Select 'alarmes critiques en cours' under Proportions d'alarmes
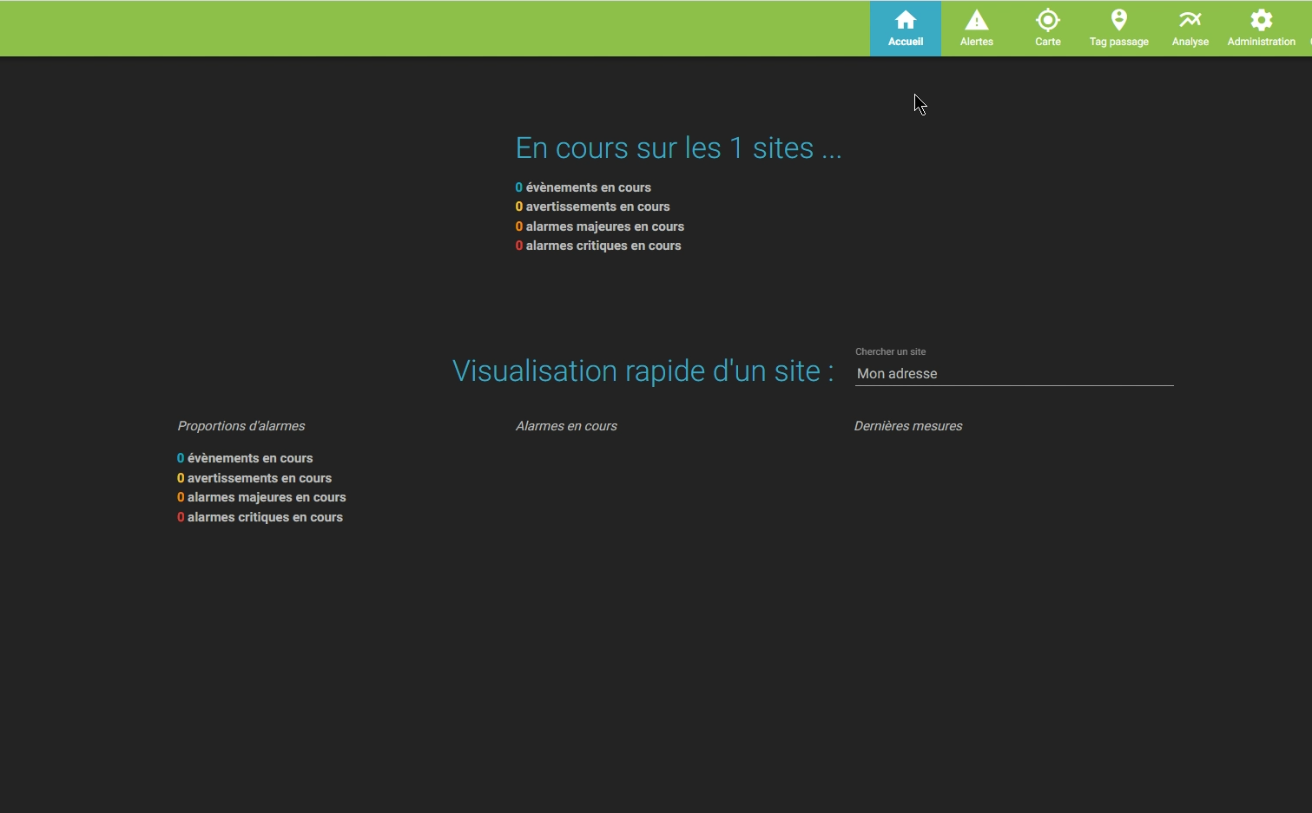 (265, 517)
